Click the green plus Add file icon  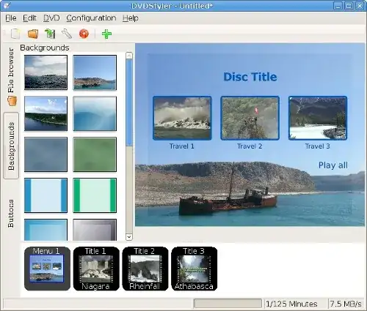click(106, 34)
